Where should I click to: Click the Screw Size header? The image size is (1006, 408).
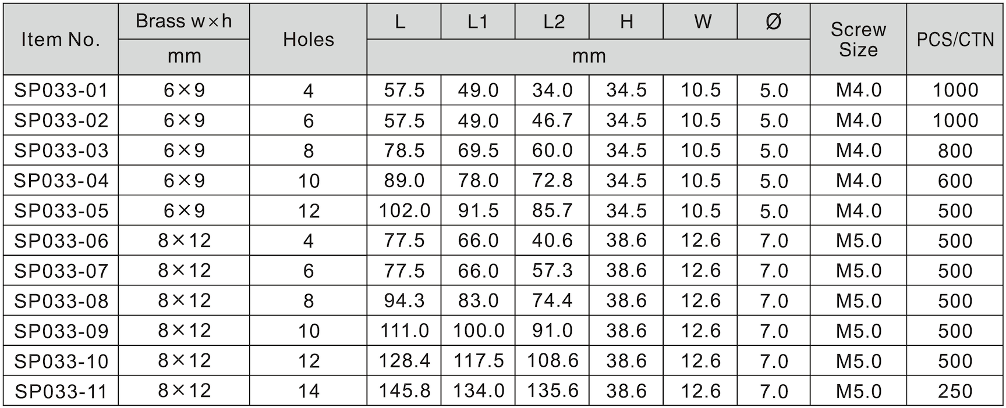858,40
